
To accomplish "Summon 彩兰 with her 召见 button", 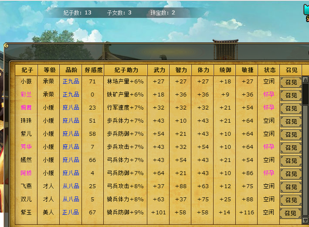I will click(x=291, y=95).
